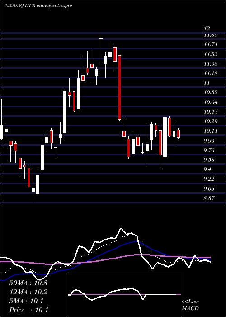This screenshot has height=317, width=226.
Task: Click the tall white candlestick rising to 10.82
Action: (65, 112)
